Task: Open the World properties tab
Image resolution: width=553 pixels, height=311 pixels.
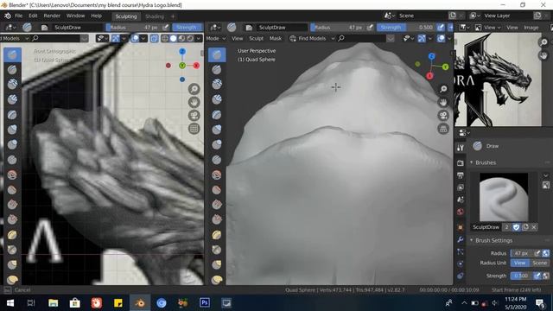Action: (461, 212)
